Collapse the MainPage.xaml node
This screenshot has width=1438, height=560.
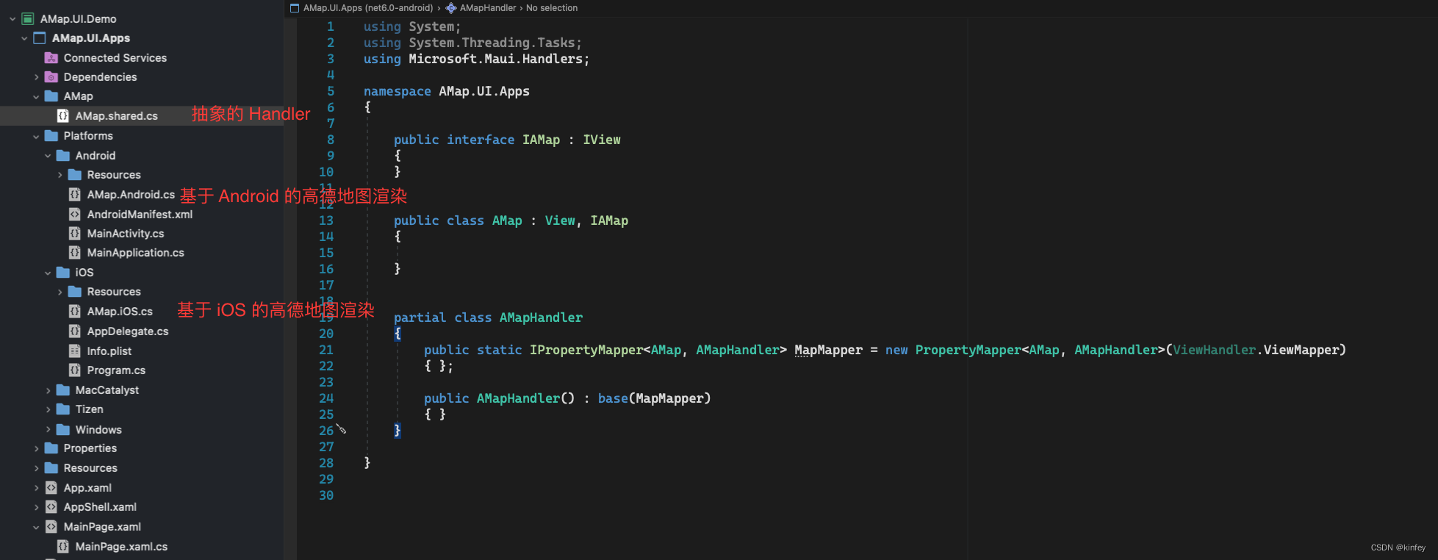coord(36,527)
